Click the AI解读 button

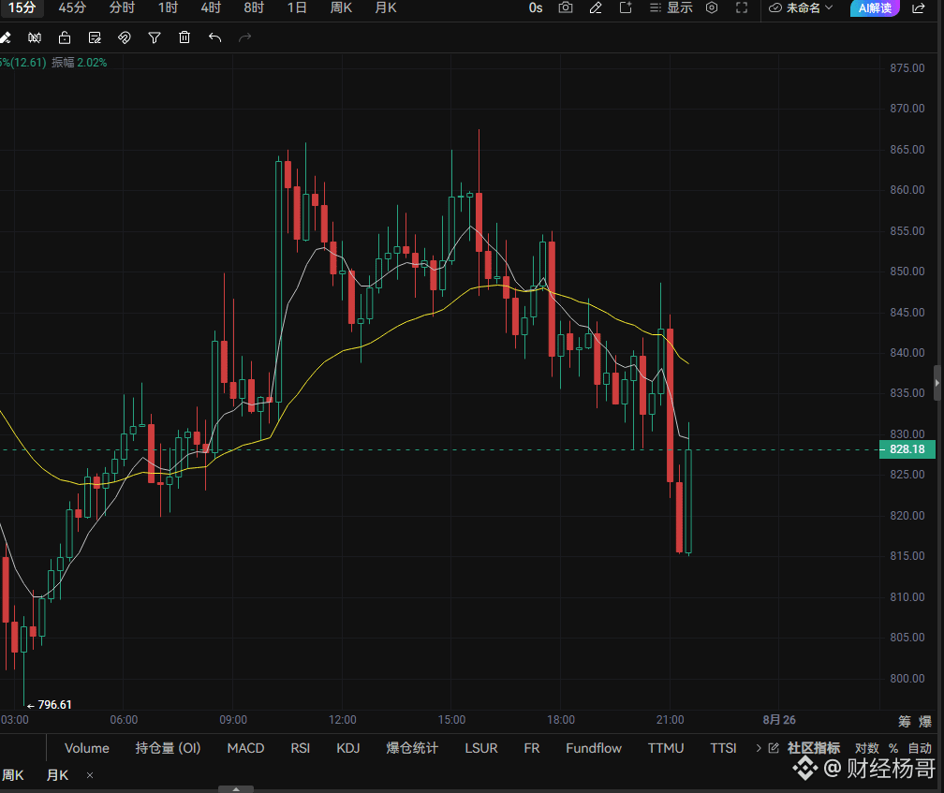coord(875,7)
